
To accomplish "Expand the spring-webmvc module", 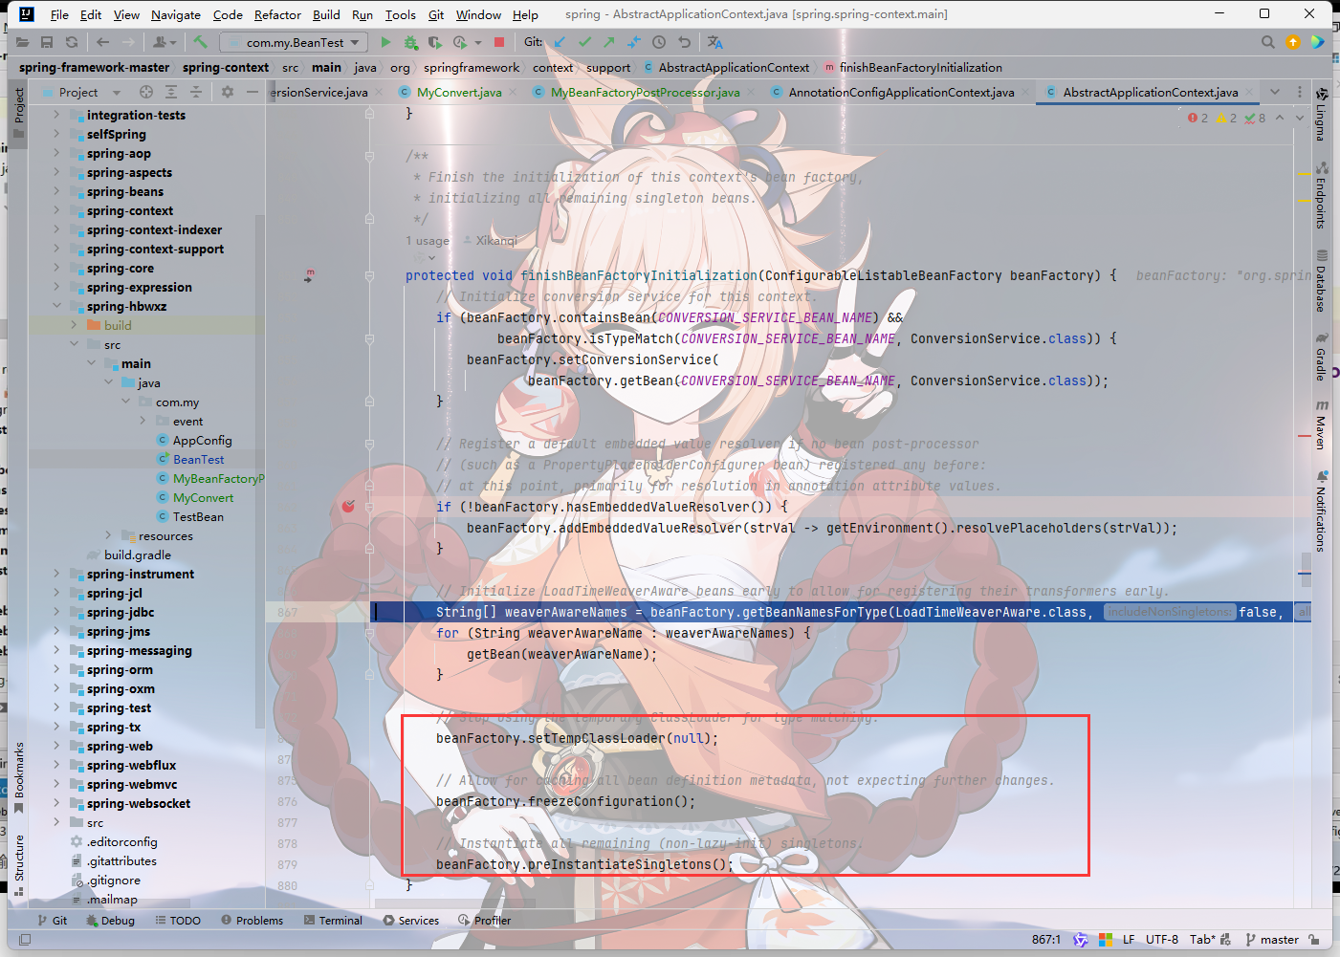I will [56, 784].
